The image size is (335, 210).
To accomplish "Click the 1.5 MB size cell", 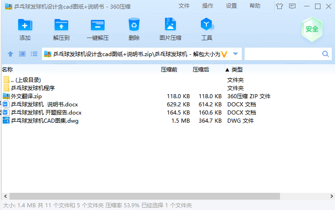I will 180,121.
